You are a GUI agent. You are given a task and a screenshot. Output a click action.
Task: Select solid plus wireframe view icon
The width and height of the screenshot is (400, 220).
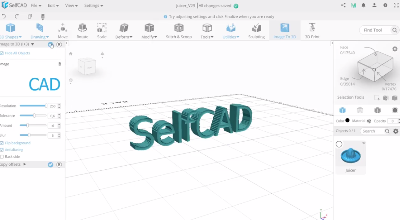click(377, 110)
